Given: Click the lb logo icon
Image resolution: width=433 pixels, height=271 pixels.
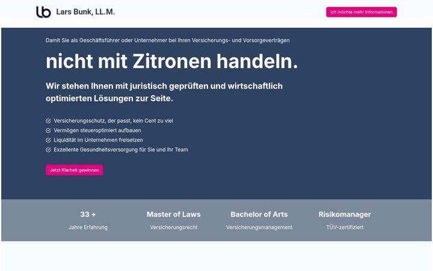Looking at the screenshot, I should tap(44, 12).
